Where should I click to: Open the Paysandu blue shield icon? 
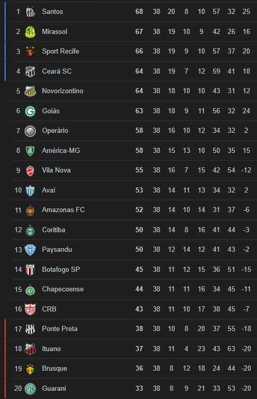(30, 250)
